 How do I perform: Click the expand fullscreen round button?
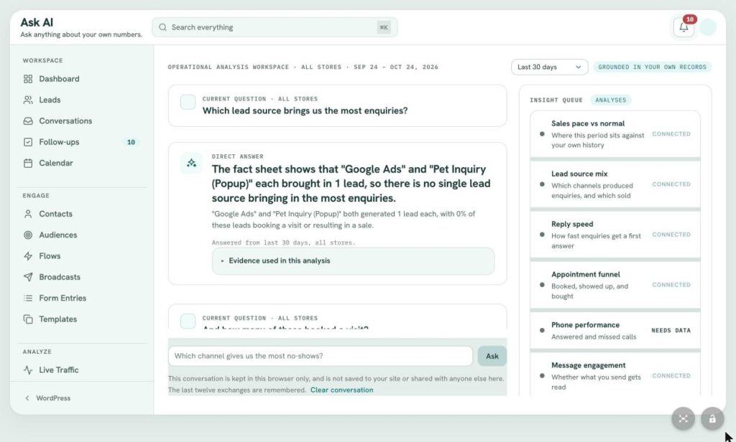[x=683, y=418]
